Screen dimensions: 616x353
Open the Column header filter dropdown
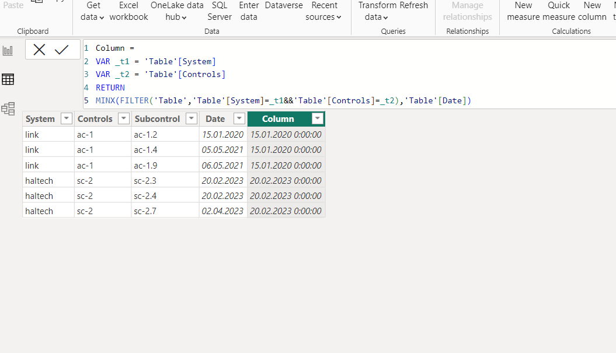(x=318, y=118)
